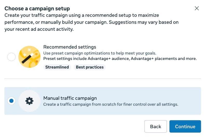Click the divider line between both options
This screenshot has width=206, height=137.
pyautogui.click(x=103, y=79)
